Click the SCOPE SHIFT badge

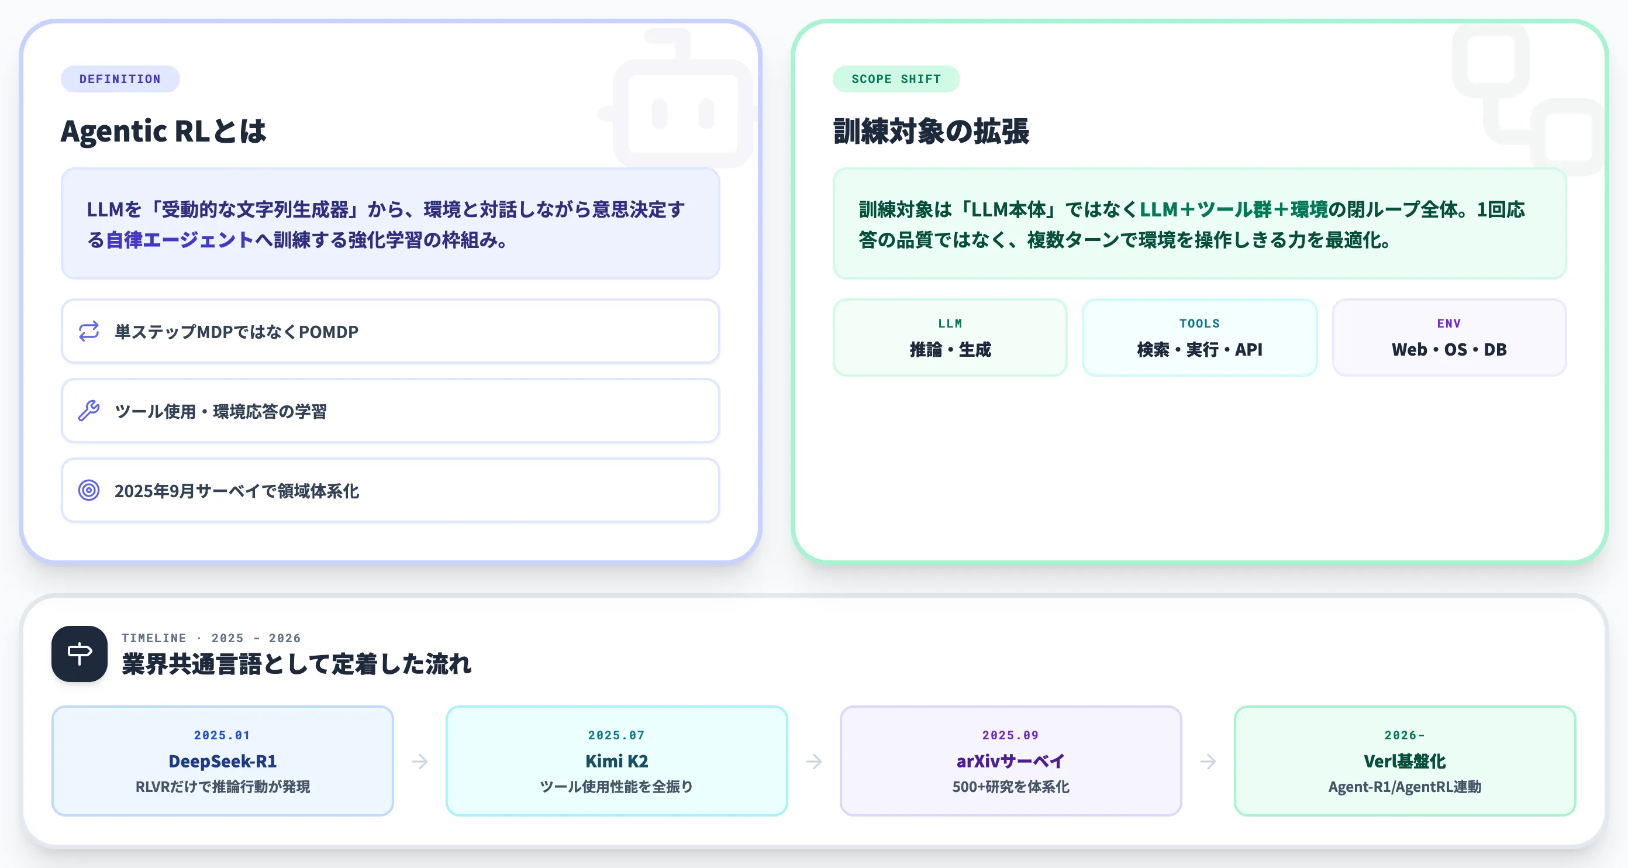point(896,79)
